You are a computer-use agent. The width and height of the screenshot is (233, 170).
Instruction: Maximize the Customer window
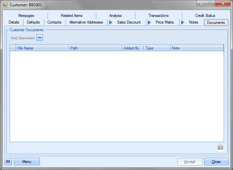coord(210,4)
